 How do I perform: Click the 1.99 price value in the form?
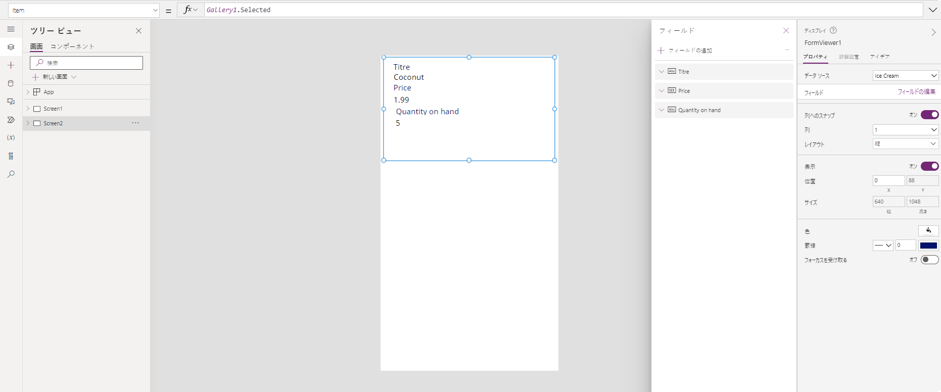pos(401,100)
